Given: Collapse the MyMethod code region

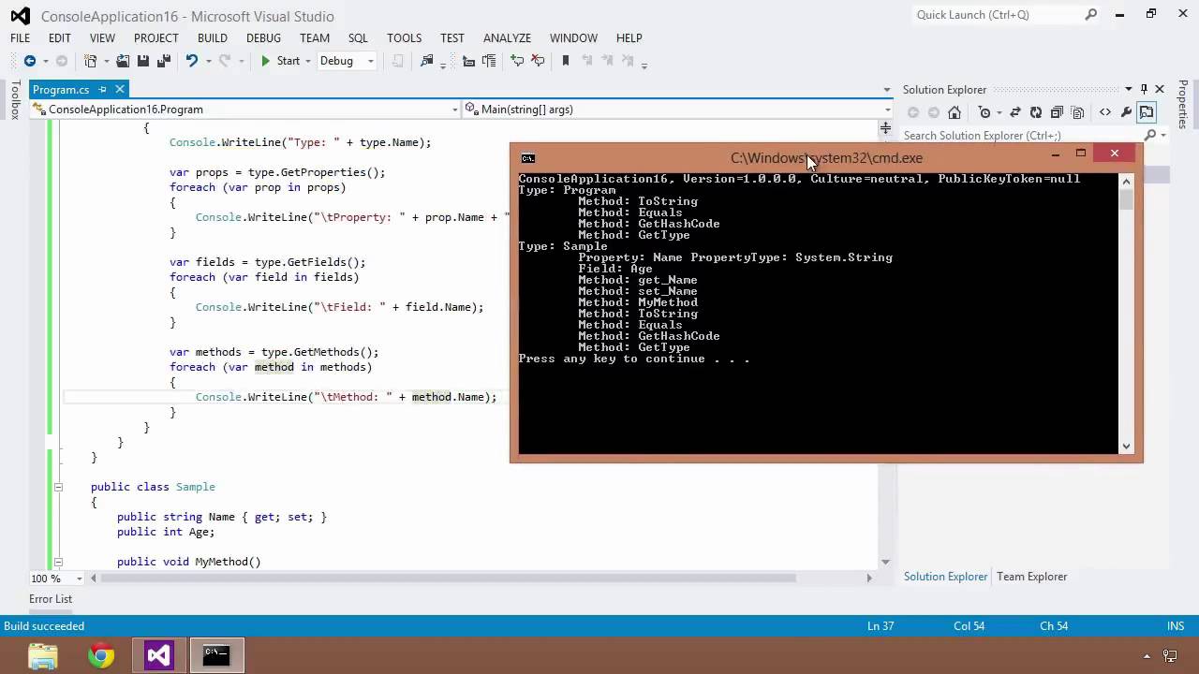Looking at the screenshot, I should pyautogui.click(x=58, y=562).
